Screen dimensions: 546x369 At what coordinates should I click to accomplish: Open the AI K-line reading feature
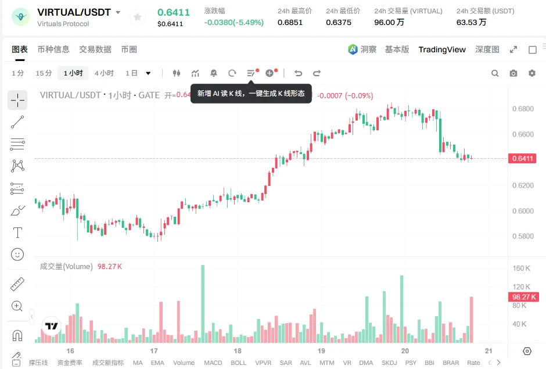point(251,73)
